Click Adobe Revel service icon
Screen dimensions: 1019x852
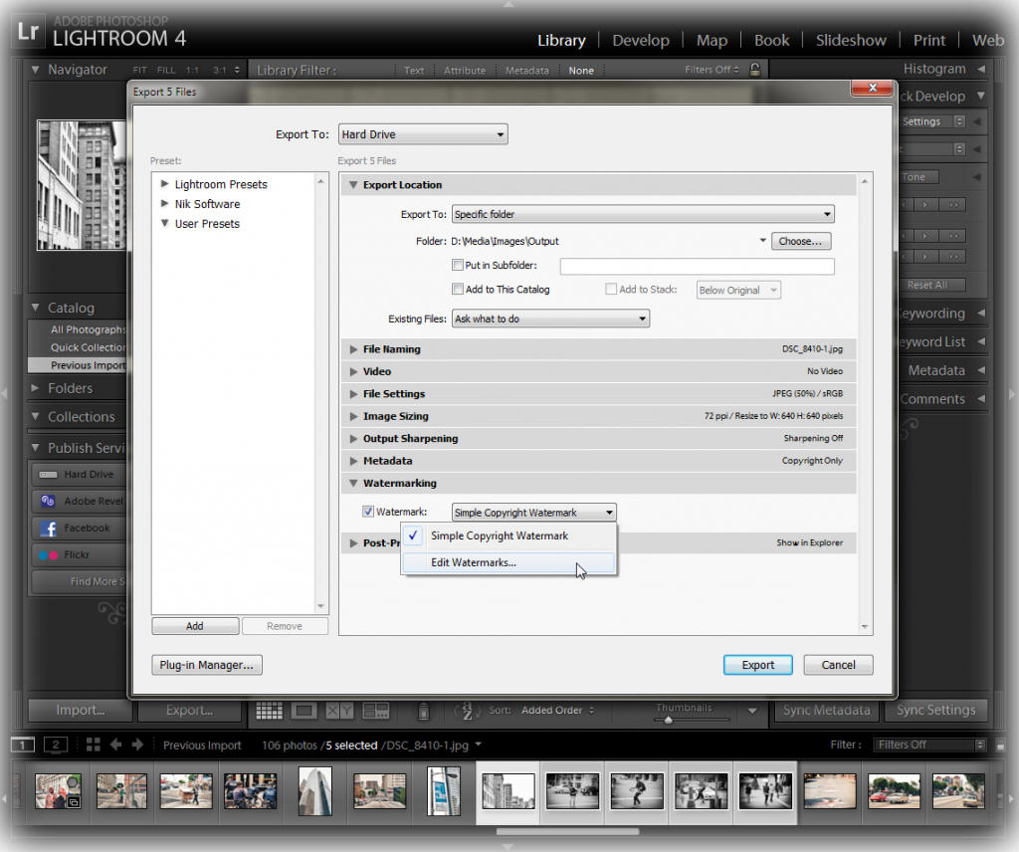coord(48,501)
